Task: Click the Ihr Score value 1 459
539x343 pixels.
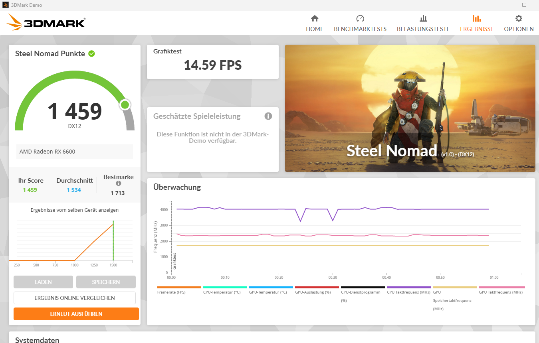Action: click(x=30, y=190)
